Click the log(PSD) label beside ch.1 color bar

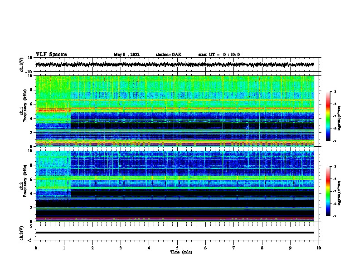(340, 118)
